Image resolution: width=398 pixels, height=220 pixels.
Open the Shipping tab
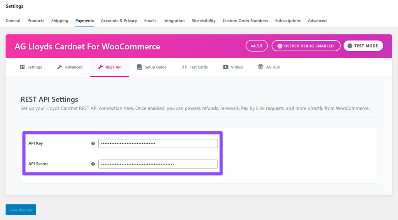tap(59, 21)
